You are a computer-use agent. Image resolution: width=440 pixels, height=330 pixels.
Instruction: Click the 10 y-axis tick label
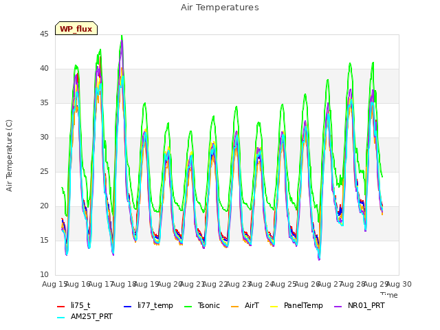coord(44,275)
